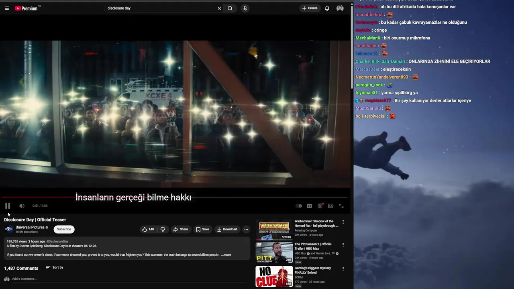Expand description with '...more'

coord(226,255)
